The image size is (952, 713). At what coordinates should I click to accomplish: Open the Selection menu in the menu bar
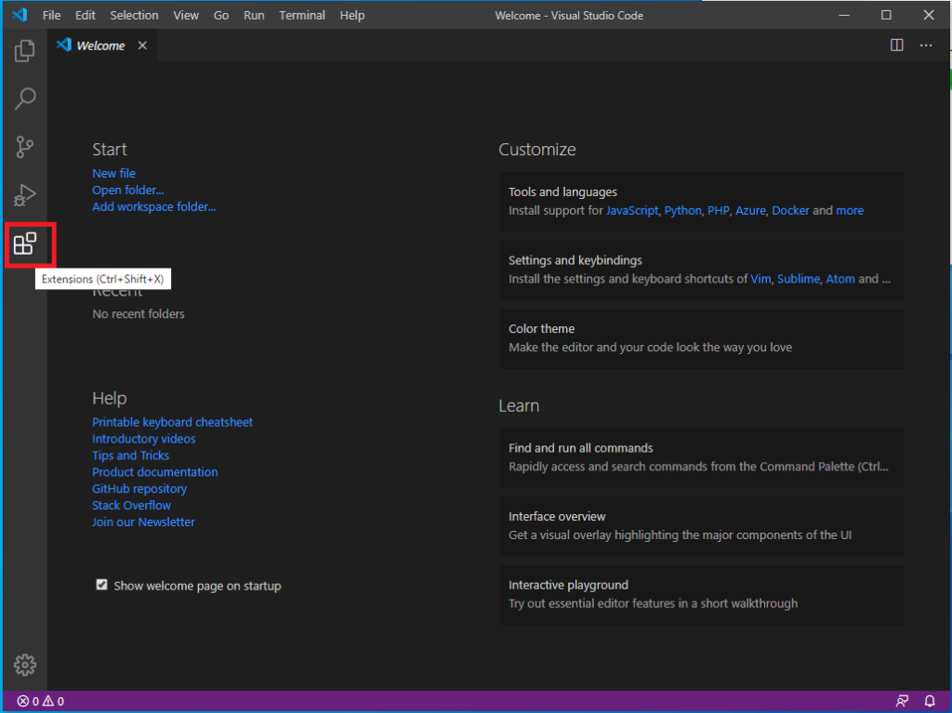[134, 15]
